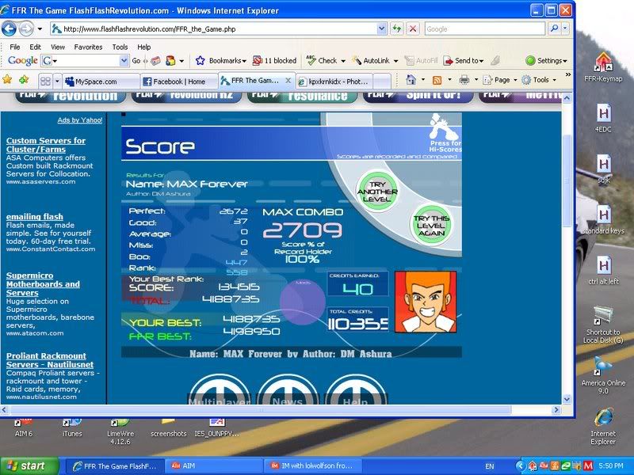Click the 11 blocked popup blocker icon

[x=257, y=61]
